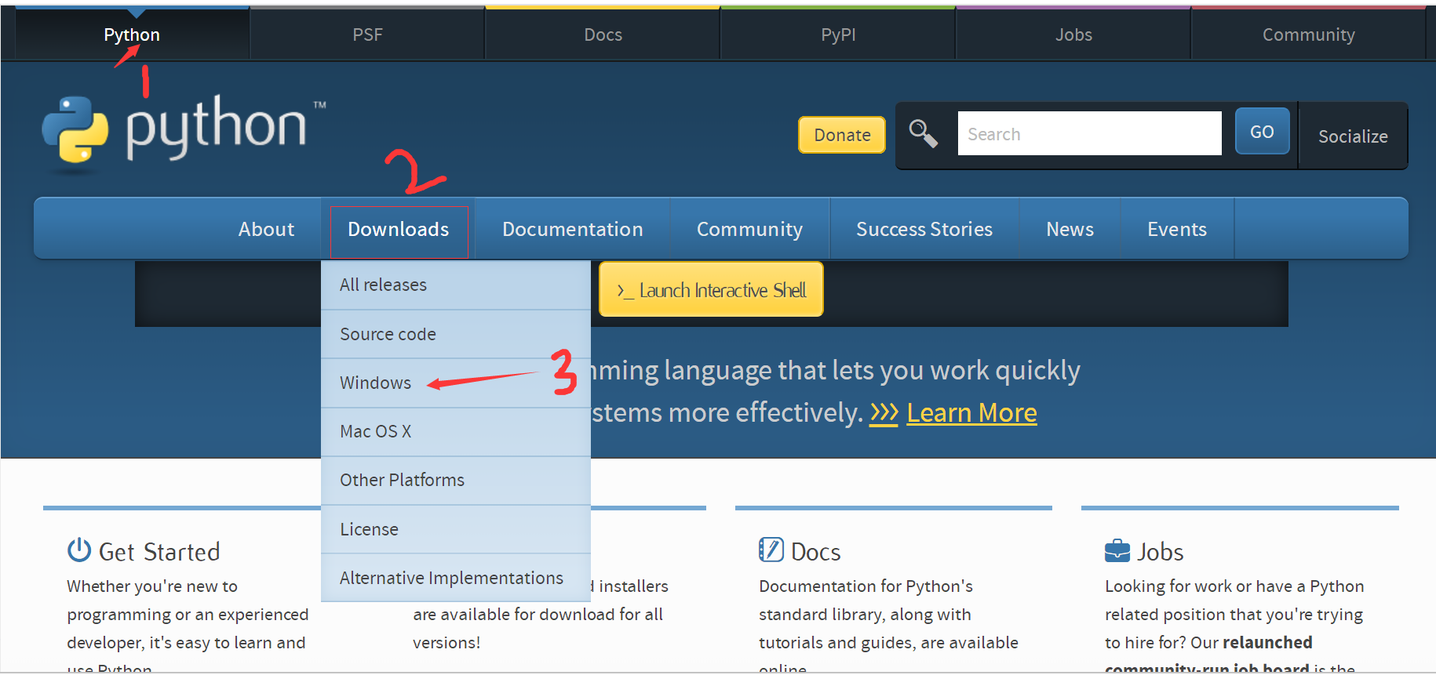Open the Community top tab
The image size is (1436, 675).
(1308, 34)
